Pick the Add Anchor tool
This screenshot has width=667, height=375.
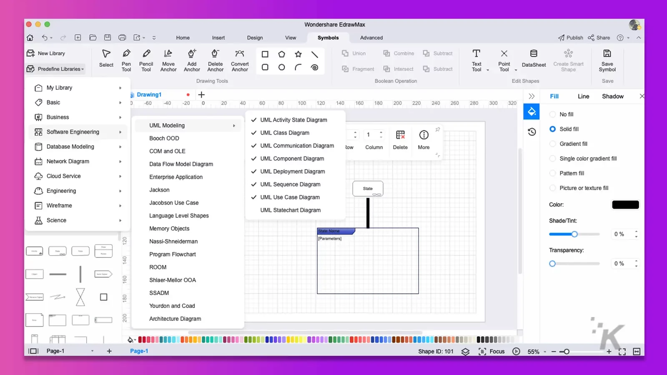tap(192, 60)
